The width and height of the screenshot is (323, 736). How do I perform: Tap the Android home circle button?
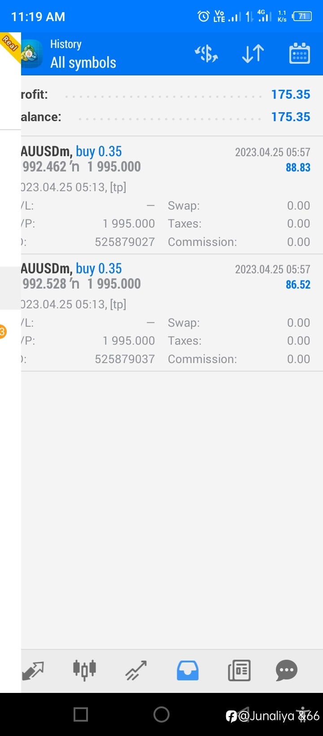[x=161, y=714]
